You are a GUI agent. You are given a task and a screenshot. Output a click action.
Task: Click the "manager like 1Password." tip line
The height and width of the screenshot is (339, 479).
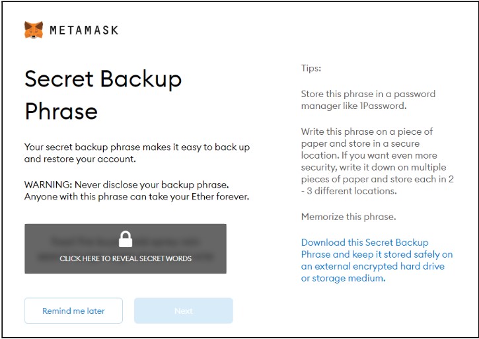352,106
